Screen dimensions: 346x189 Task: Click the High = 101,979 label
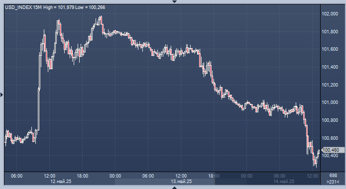pos(59,7)
